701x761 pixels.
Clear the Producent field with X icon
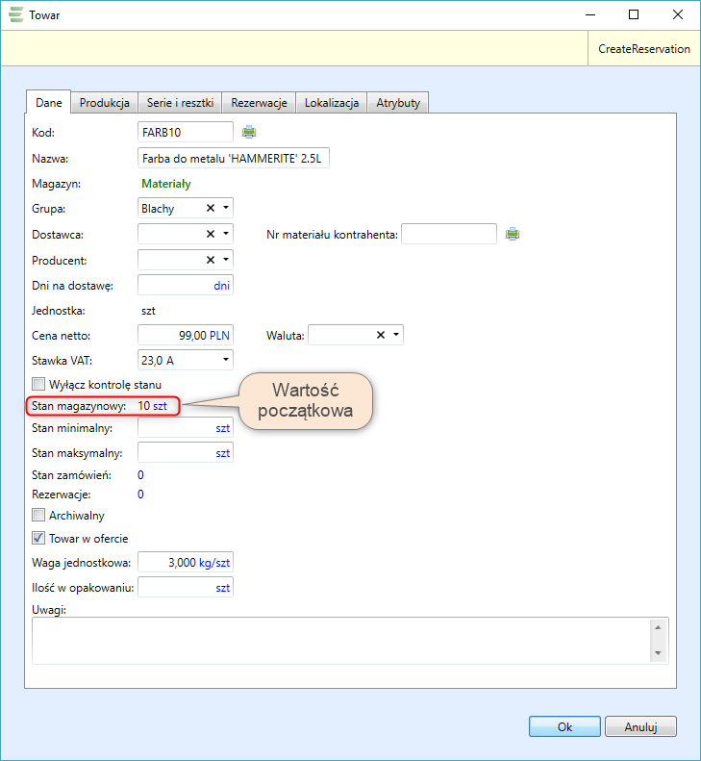coord(211,260)
